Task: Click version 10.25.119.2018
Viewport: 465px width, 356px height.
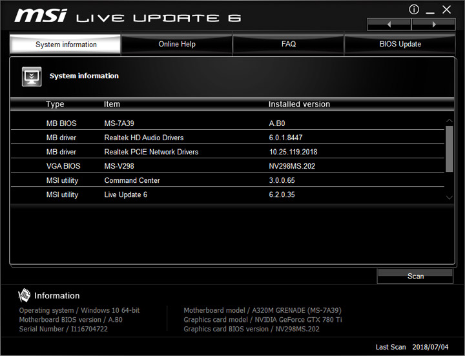Action: click(x=293, y=152)
